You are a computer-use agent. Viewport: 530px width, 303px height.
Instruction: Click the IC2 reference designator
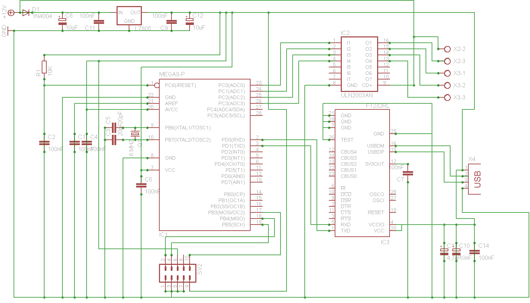(345, 33)
